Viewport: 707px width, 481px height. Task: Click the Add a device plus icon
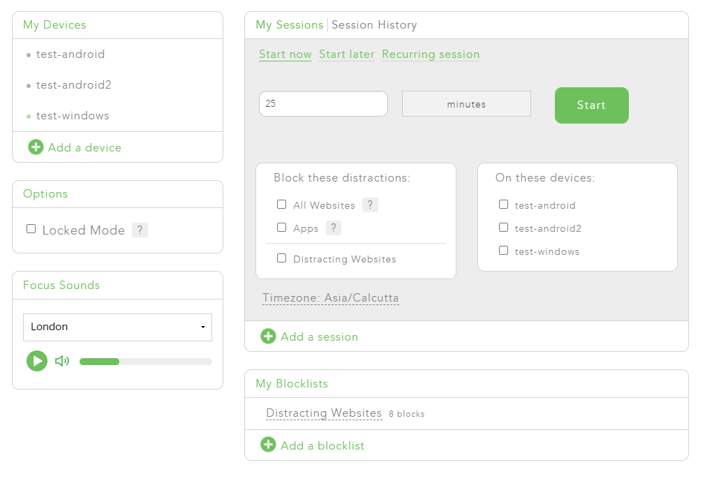click(x=36, y=147)
